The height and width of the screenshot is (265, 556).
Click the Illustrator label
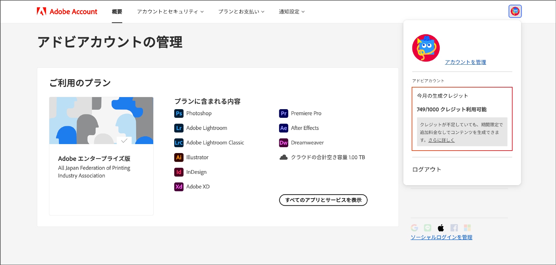(197, 157)
